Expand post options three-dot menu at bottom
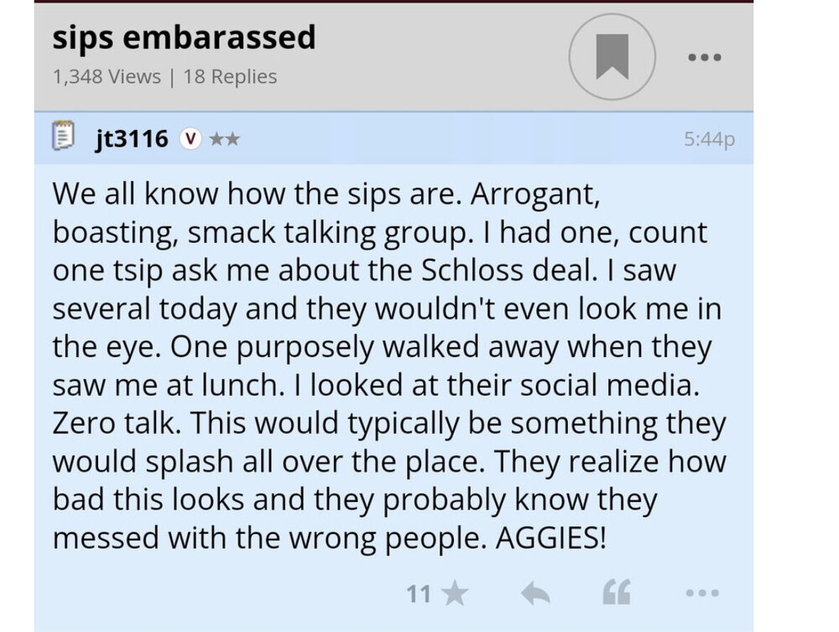Image resolution: width=839 pixels, height=632 pixels. coord(701,594)
